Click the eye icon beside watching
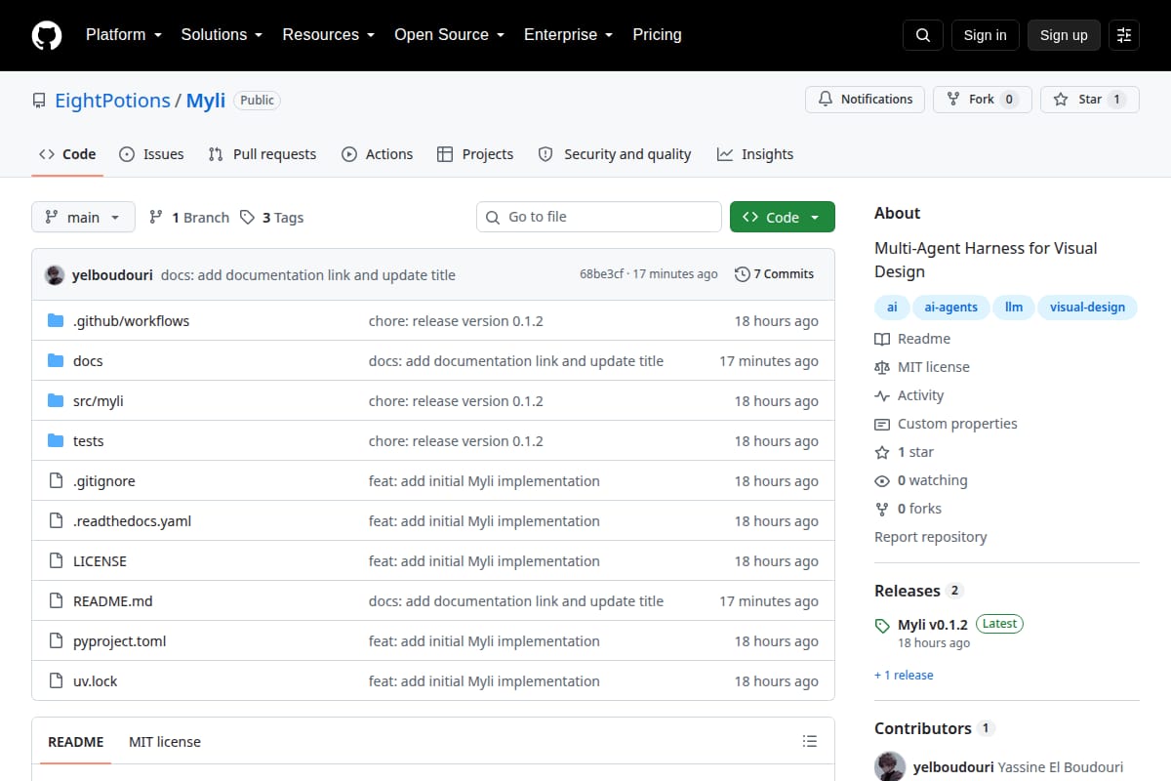Screen dimensions: 1171x781 pos(882,480)
